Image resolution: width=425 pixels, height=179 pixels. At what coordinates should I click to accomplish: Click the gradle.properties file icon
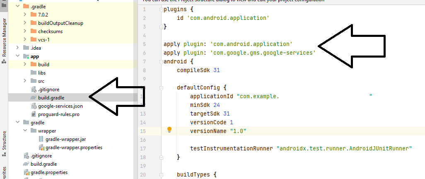click(26, 172)
